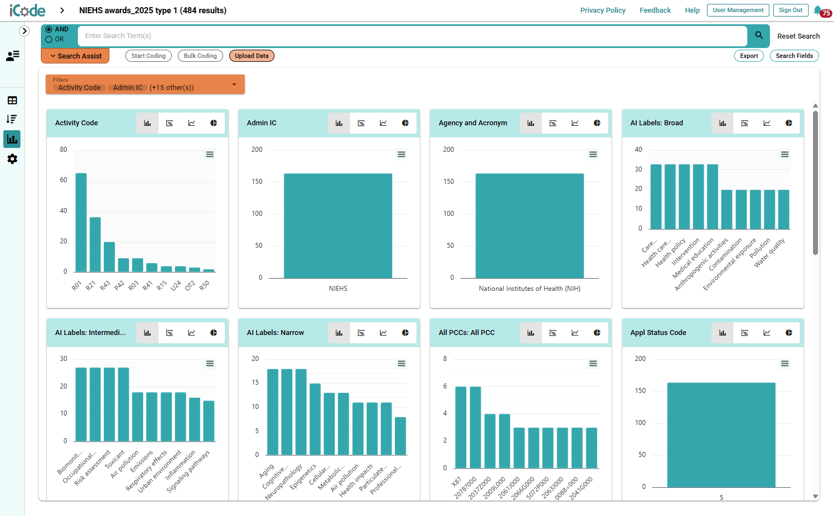Click the magnifier search button
Screen dimensions: 834x516
click(x=759, y=35)
